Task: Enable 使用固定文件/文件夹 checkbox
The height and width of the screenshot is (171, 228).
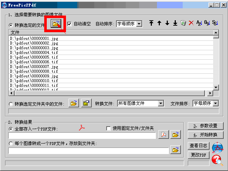Action: click(108, 128)
